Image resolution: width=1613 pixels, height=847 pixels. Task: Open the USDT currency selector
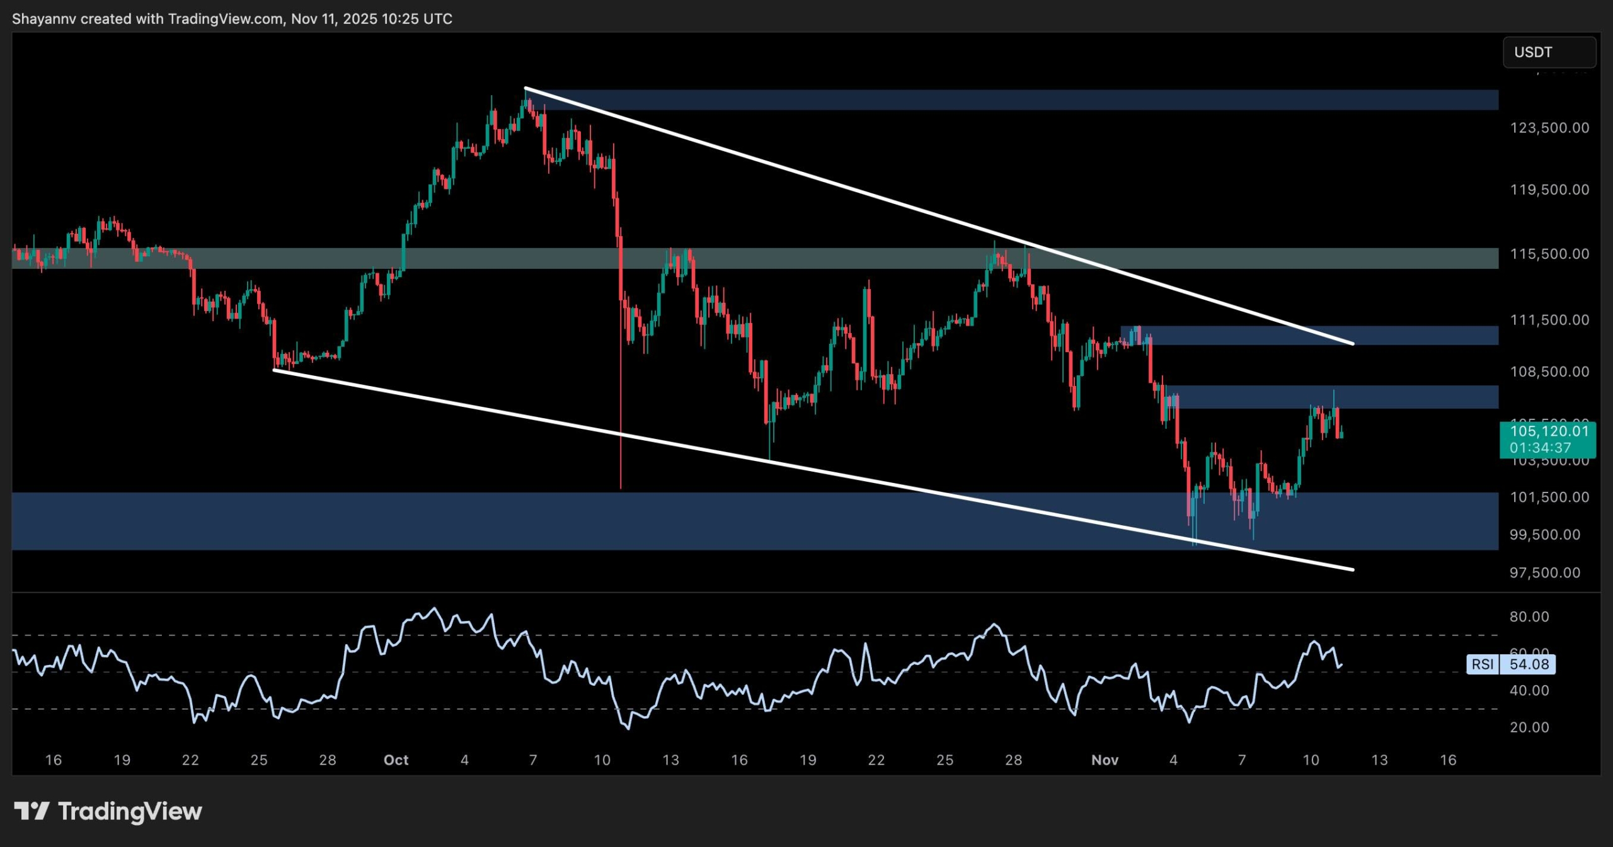(1548, 52)
